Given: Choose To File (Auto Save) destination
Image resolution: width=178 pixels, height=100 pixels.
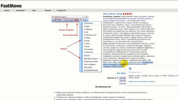Looking at the screenshot, I should [90, 35].
